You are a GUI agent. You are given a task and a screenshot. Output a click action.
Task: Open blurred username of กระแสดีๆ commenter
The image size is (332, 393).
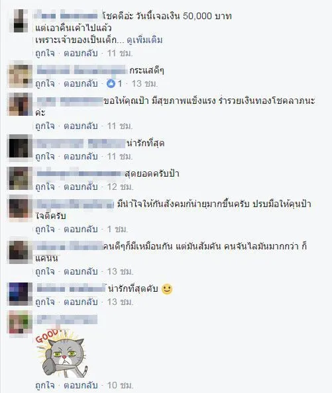[x=82, y=70]
